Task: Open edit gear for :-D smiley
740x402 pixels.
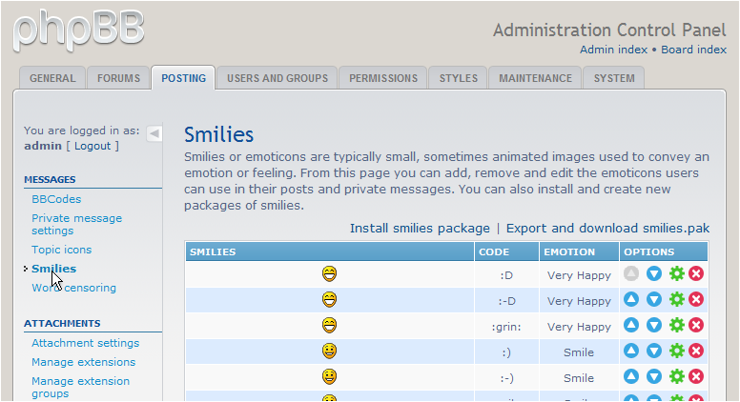Action: pos(677,300)
